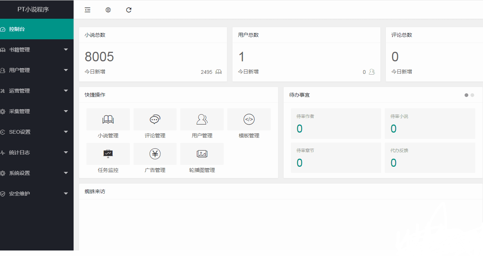Click the book icon next to 2495
Viewport: 483px width, 256px height.
pyautogui.click(x=219, y=72)
